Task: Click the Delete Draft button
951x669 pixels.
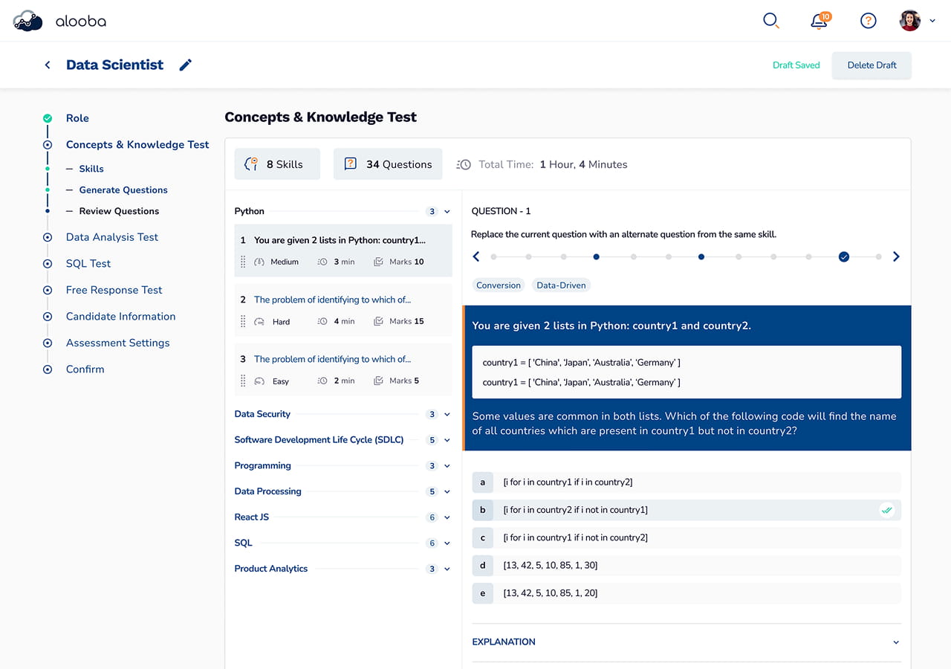Action: [x=872, y=65]
